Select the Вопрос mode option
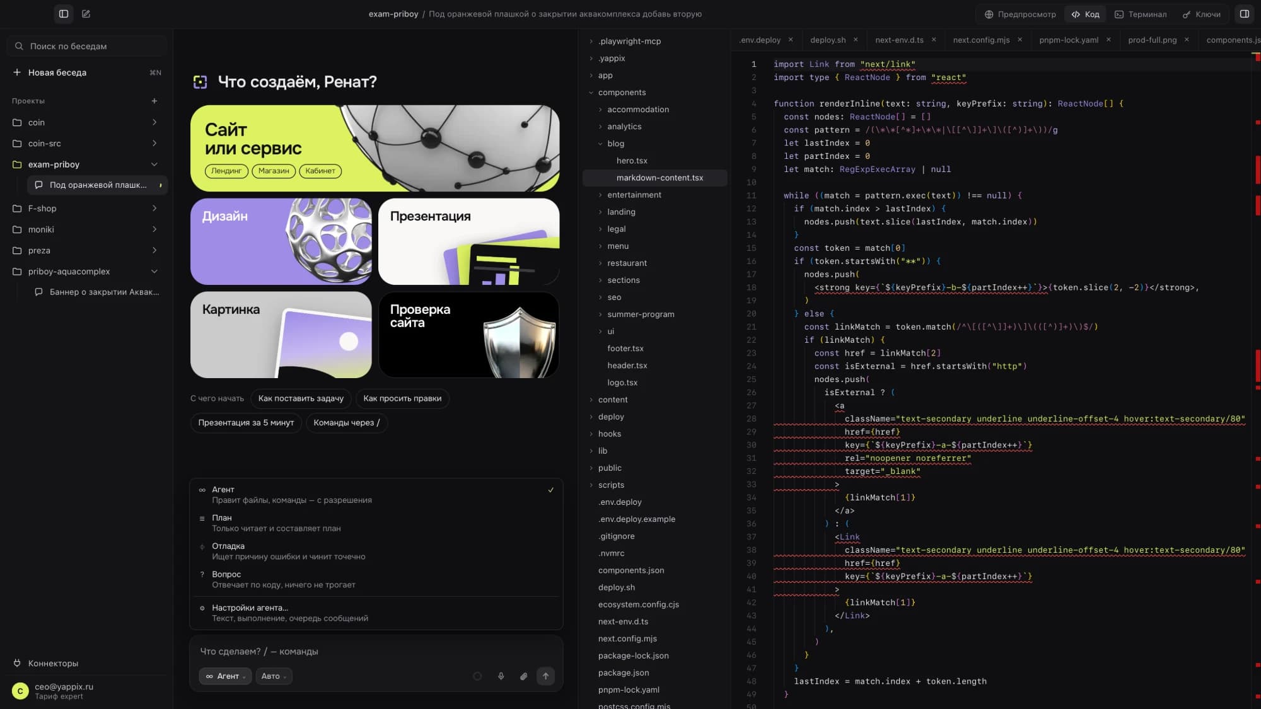 (376, 580)
